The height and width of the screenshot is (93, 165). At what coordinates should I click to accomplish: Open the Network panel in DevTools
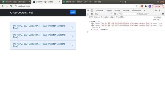[x=126, y=11]
